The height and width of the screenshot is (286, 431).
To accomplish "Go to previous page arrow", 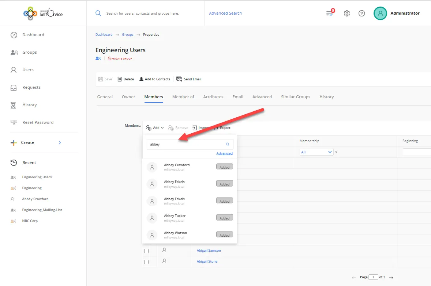I will (x=354, y=278).
